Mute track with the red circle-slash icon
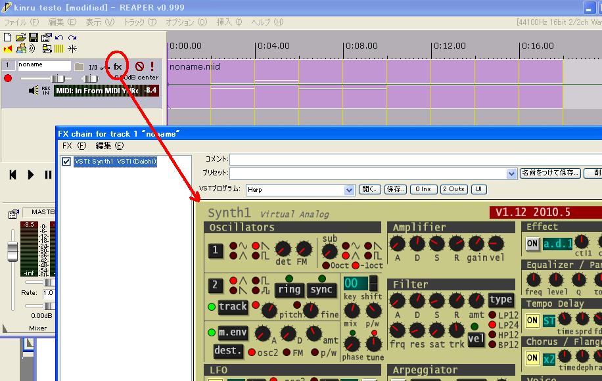Screen dimensions: 602x381 click(140, 66)
